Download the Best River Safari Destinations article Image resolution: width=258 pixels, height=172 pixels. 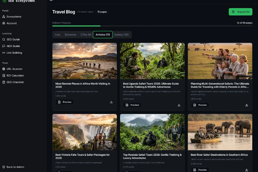point(247,170)
